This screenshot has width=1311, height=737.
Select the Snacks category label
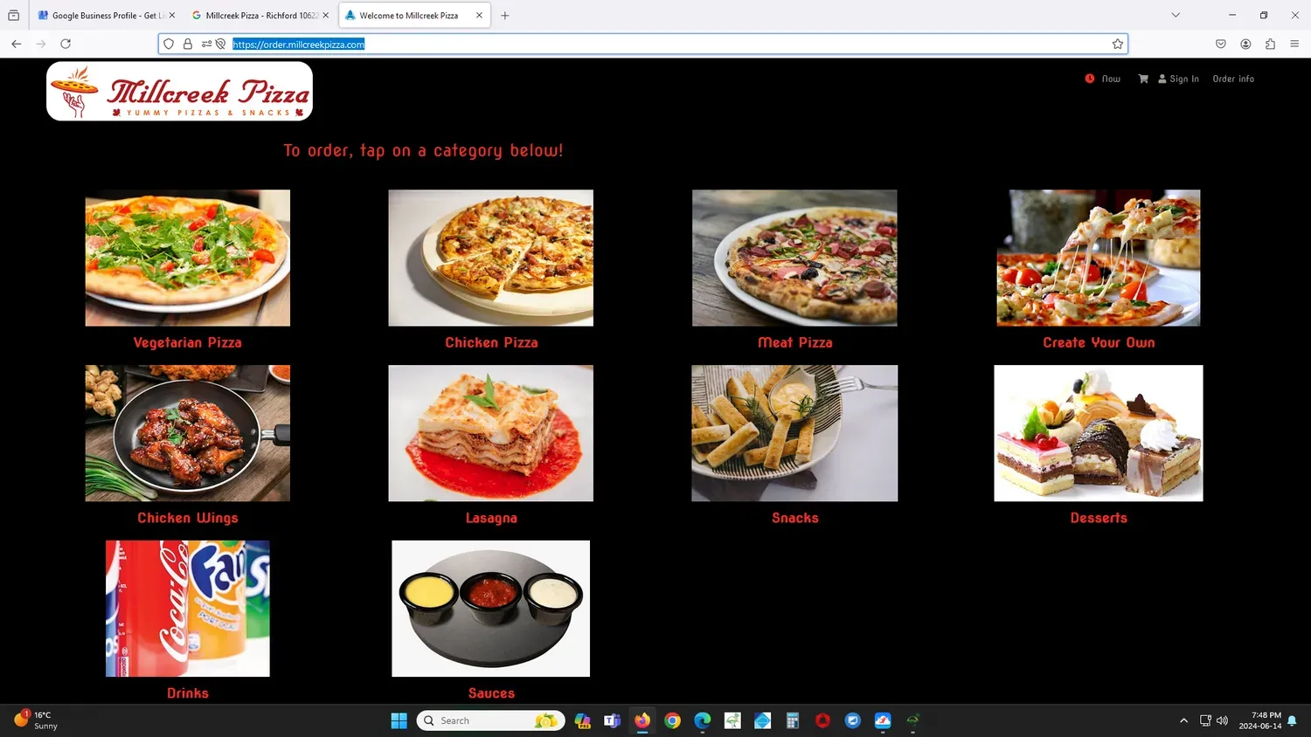click(795, 518)
